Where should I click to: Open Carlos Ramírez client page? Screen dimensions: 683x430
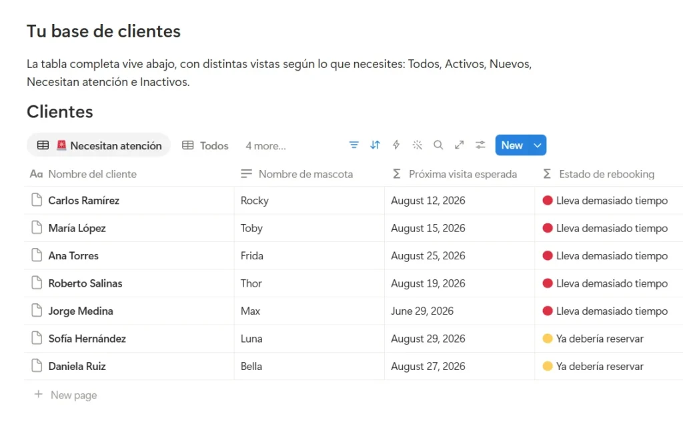(83, 200)
